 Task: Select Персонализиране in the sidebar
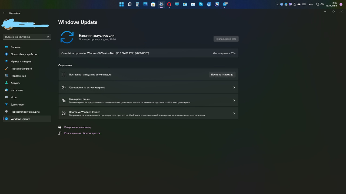[x=27, y=69]
